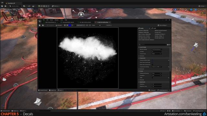Open the Edit menu in texture editor
Screen dimensions: 207x116
[x=47, y=20]
